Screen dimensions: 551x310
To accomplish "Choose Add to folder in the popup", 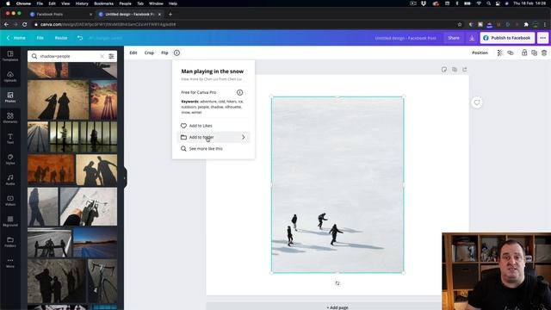I will coord(214,137).
